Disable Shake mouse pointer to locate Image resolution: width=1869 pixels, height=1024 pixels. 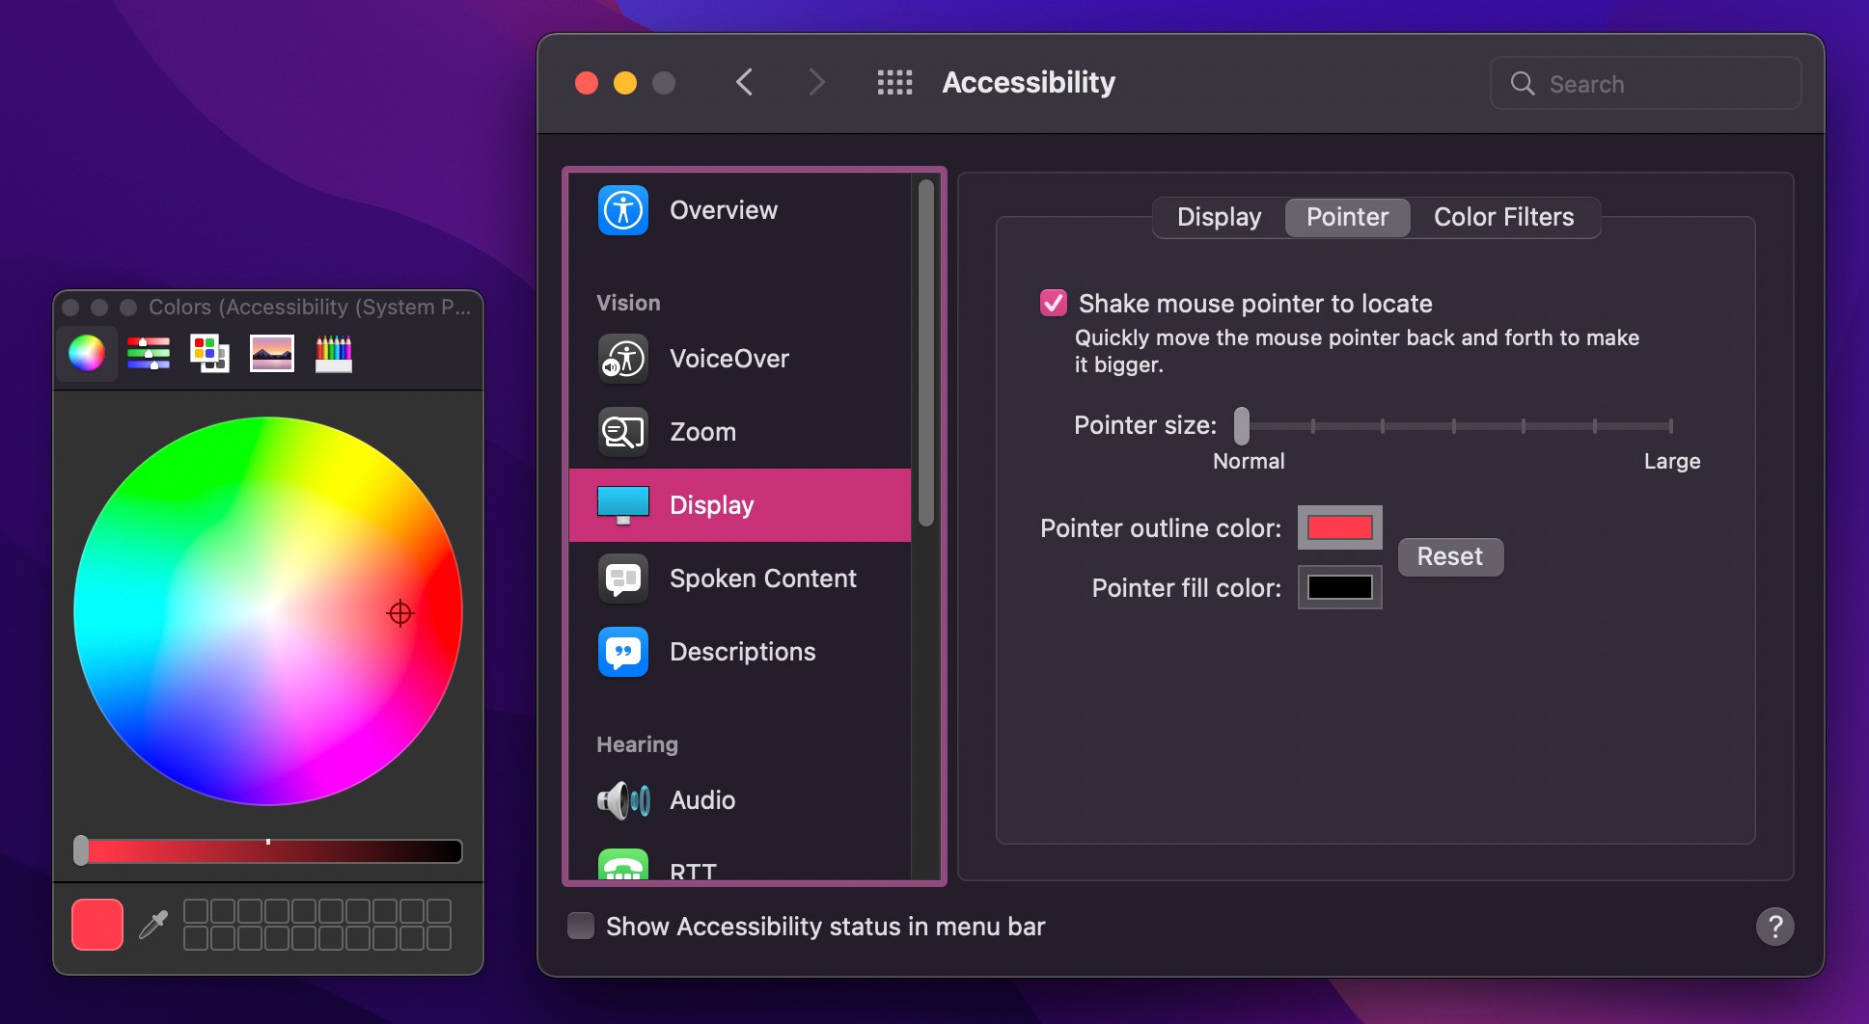point(1053,304)
